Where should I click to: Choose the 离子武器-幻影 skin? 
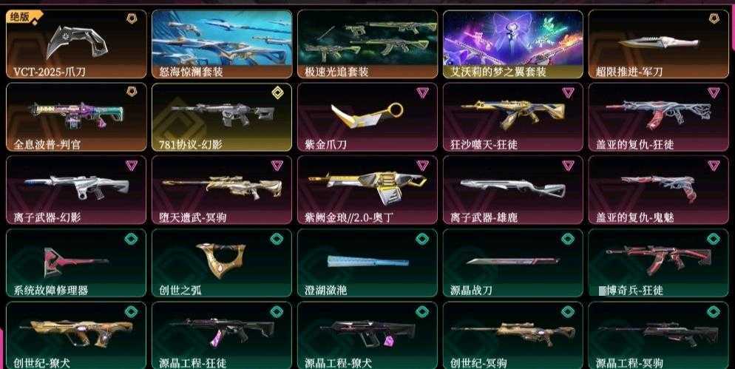[x=76, y=190]
